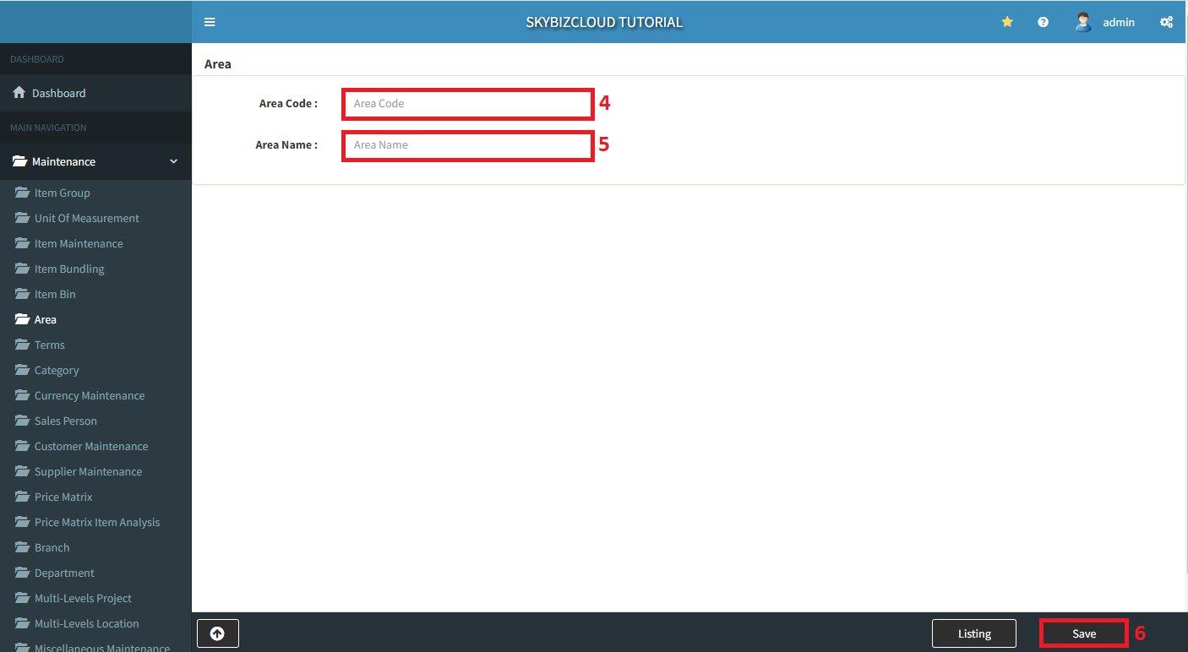1188x652 pixels.
Task: Click the admin user avatar icon
Action: (x=1082, y=22)
